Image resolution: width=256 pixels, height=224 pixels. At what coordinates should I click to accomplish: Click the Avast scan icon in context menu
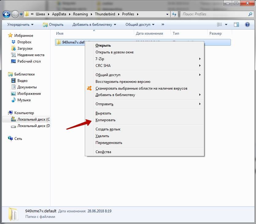[89, 88]
